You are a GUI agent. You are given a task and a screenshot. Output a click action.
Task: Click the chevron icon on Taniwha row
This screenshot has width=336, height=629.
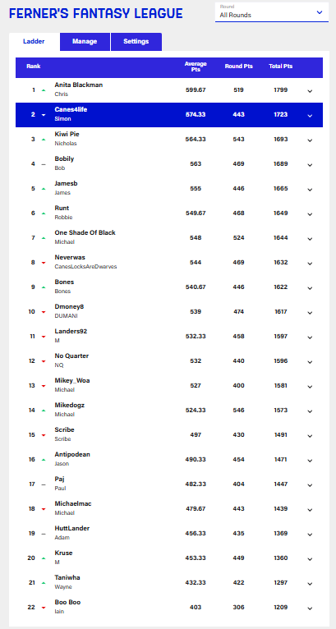tap(310, 584)
